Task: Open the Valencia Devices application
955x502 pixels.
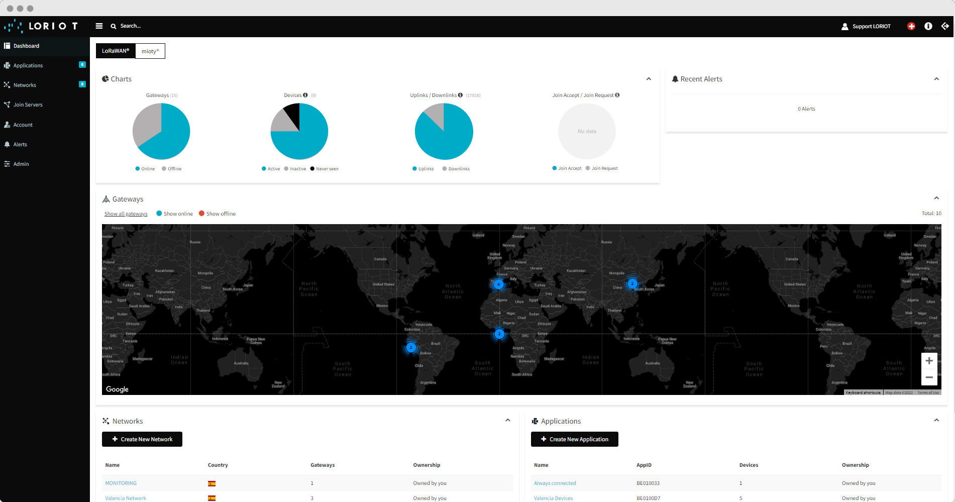Action: coord(554,498)
